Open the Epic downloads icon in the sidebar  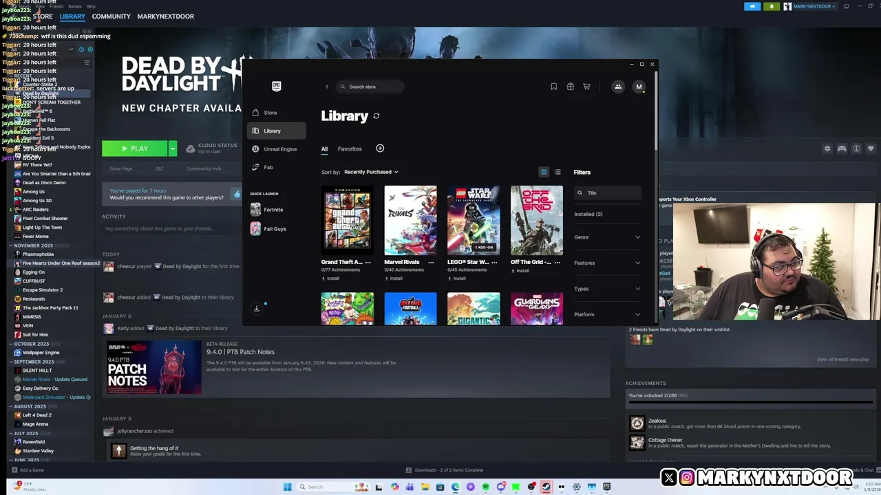point(257,309)
